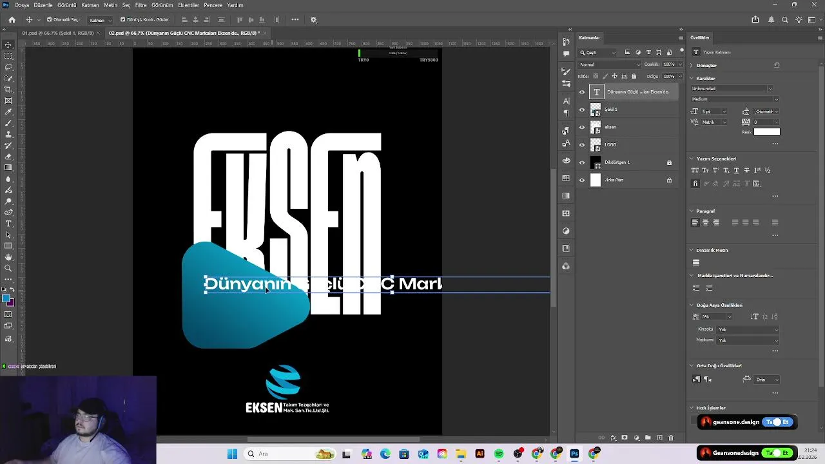
Task: Select the Lasso tool
Action: tap(8, 67)
